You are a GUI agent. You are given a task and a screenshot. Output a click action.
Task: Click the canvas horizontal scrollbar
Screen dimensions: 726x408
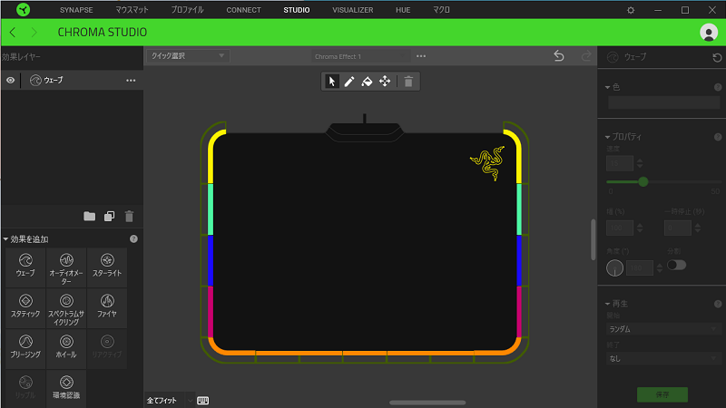click(x=427, y=403)
